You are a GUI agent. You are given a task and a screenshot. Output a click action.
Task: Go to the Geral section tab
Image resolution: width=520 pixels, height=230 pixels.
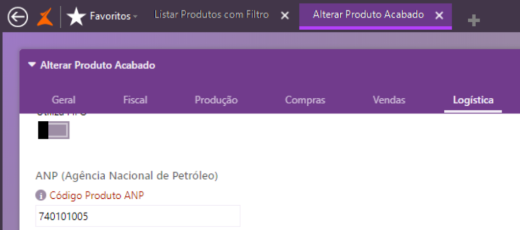(x=64, y=100)
